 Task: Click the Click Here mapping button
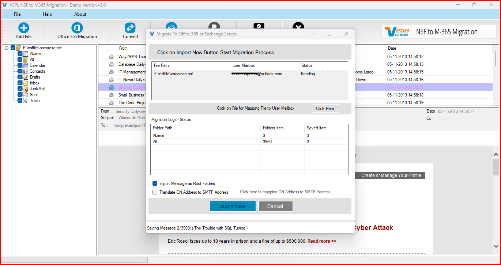tap(325, 108)
